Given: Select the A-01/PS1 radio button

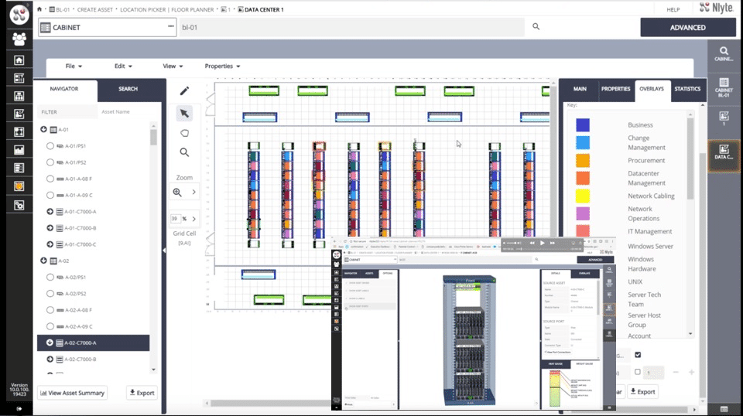Looking at the screenshot, I should coord(50,146).
